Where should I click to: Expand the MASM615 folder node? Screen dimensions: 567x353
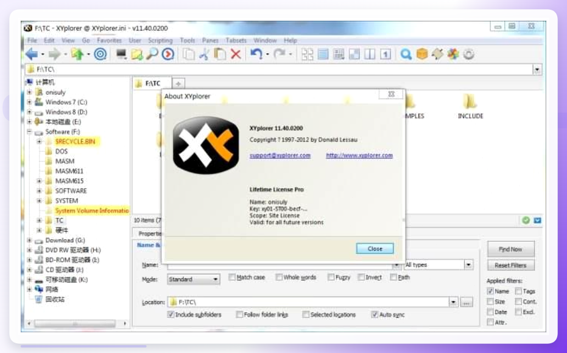(x=40, y=181)
